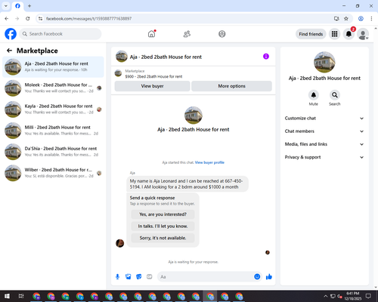
Task: Reload the page in browser
Action: coord(28,19)
